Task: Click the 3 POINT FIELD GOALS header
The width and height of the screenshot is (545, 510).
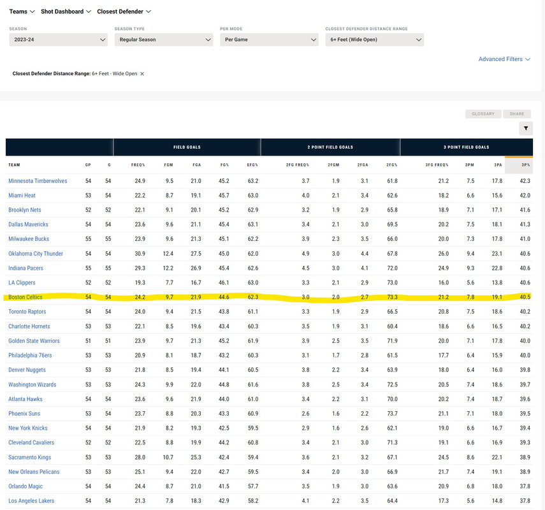Action: click(467, 147)
